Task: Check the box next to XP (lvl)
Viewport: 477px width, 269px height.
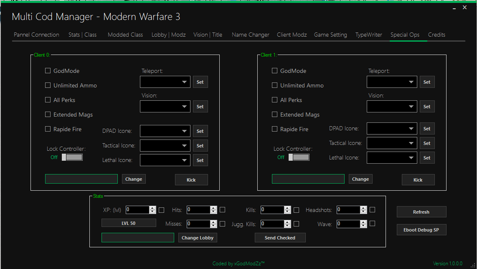Action: coord(162,210)
